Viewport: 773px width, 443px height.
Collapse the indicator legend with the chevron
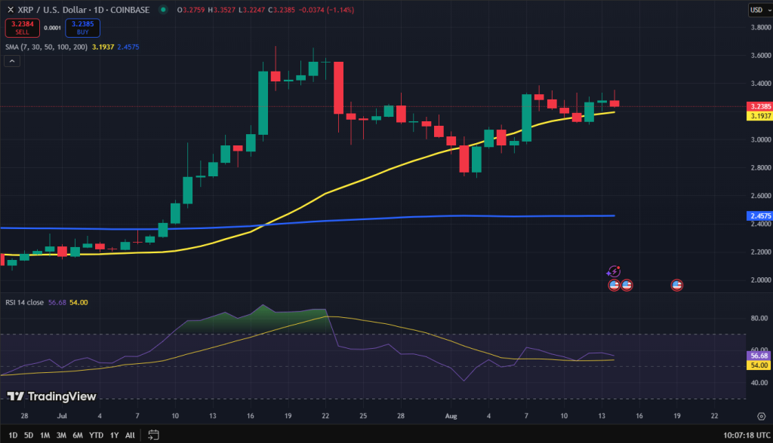tap(12, 61)
